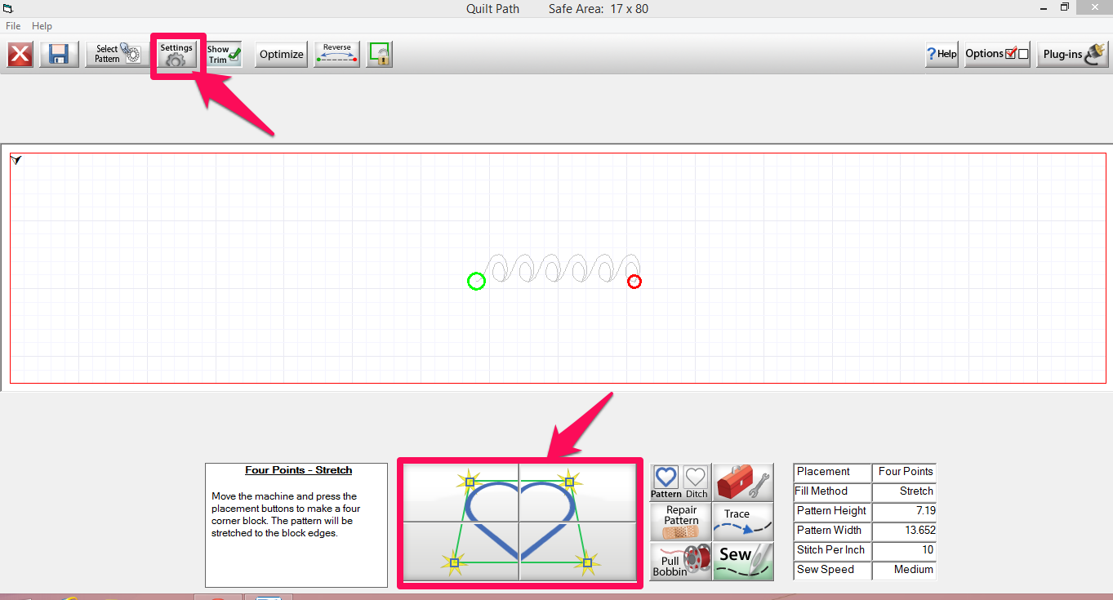Start Trace of the pattern
Screen dimensions: 1113x600
743,521
